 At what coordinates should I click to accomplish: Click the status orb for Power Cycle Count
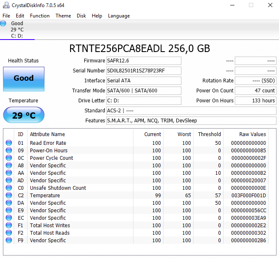(x=9, y=158)
